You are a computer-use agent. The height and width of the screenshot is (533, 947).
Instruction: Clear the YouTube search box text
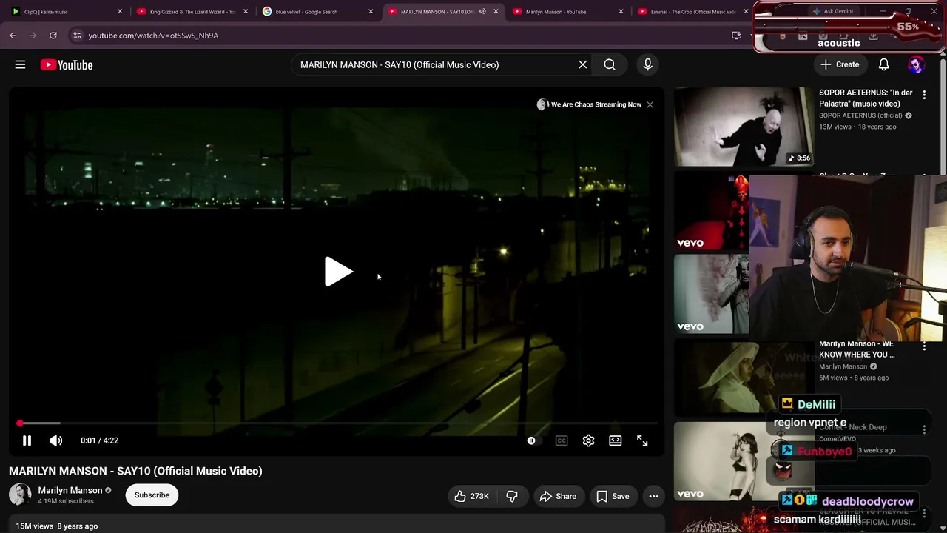[583, 65]
